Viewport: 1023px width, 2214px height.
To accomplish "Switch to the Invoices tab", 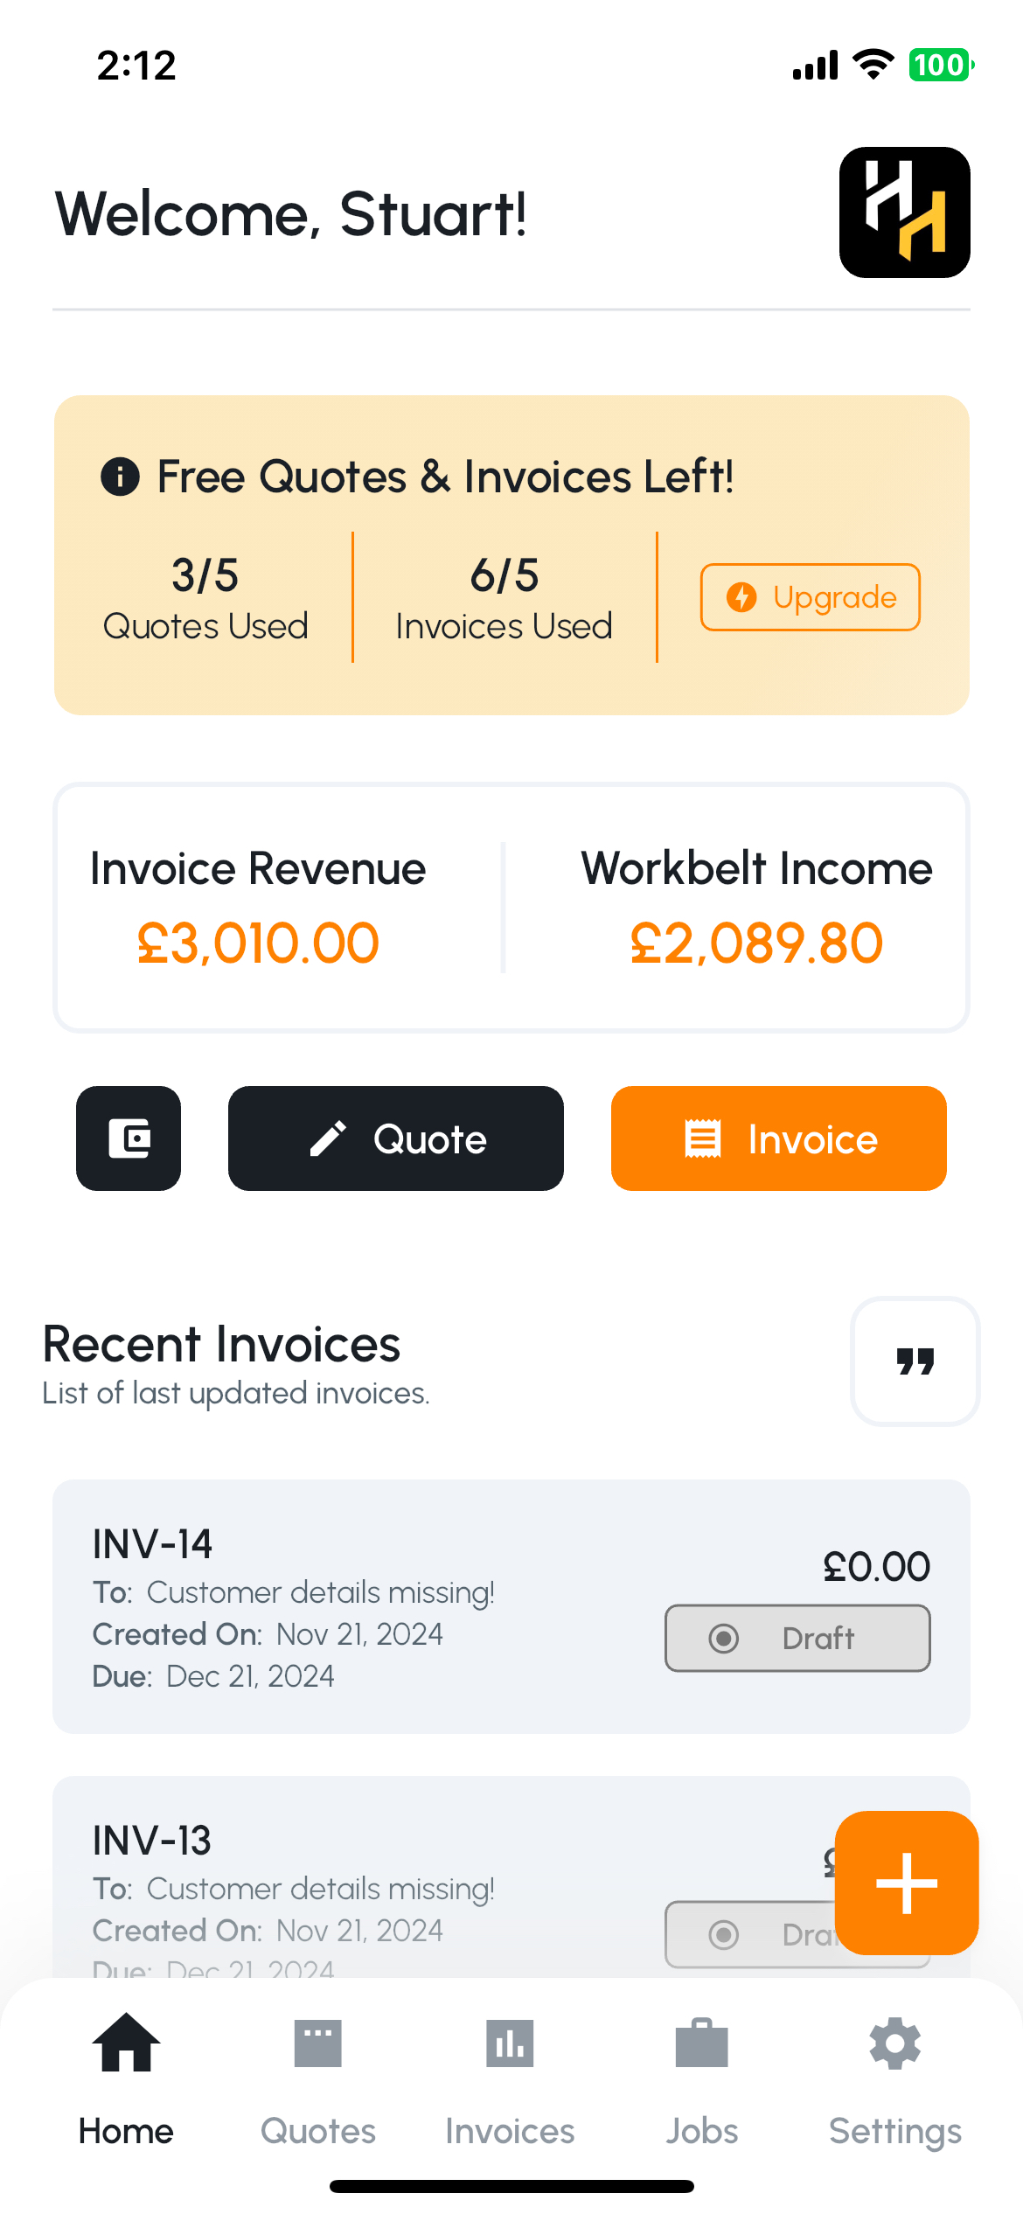I will click(510, 2081).
